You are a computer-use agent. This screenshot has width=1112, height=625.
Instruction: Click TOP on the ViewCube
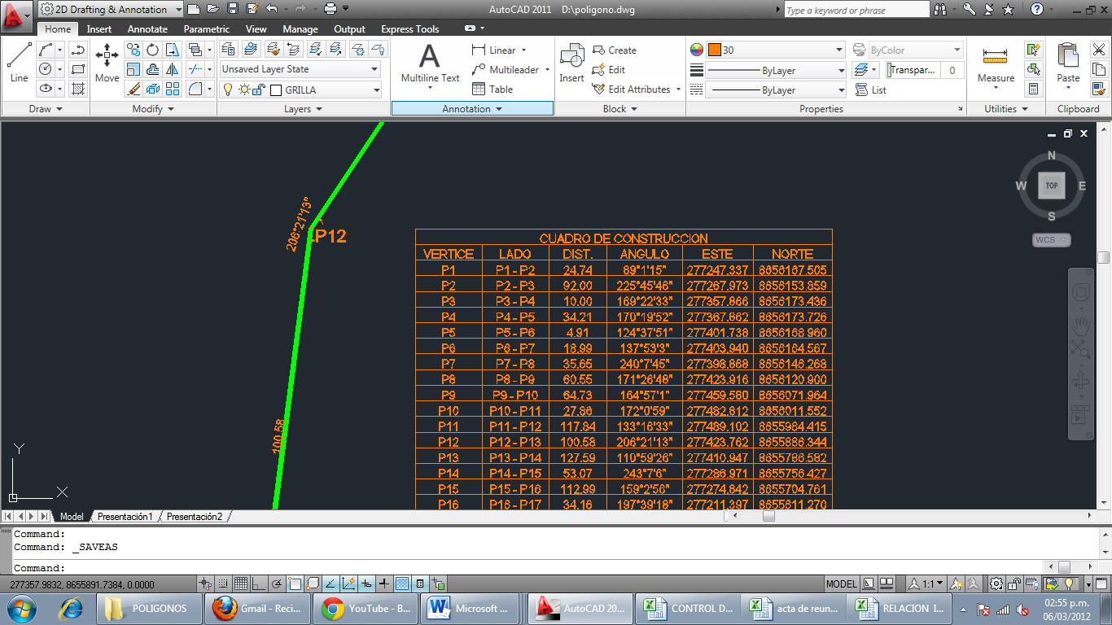pos(1052,186)
